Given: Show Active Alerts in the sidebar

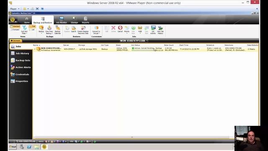Looking at the screenshot, I should (x=21, y=67).
